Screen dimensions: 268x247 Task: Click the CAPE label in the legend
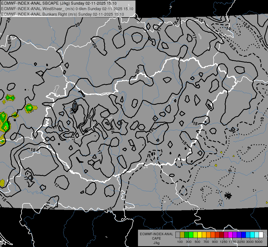pos(156,238)
